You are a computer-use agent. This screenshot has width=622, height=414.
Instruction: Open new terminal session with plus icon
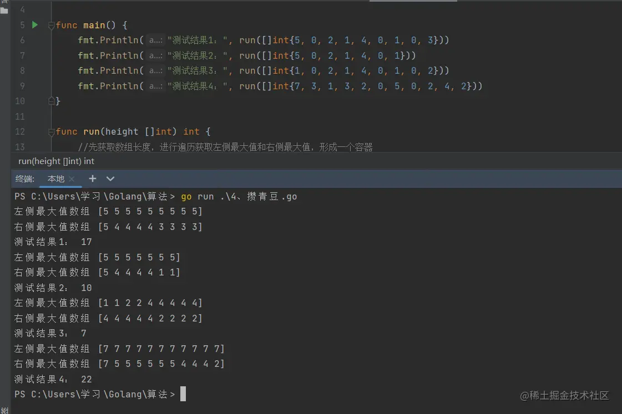tap(93, 178)
